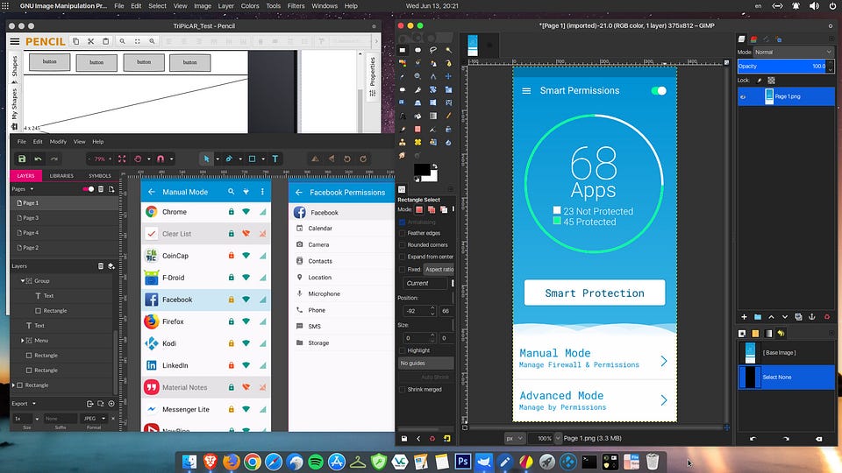Click the undo arrow in the design toolbar
Image resolution: width=842 pixels, height=473 pixels.
(x=38, y=159)
